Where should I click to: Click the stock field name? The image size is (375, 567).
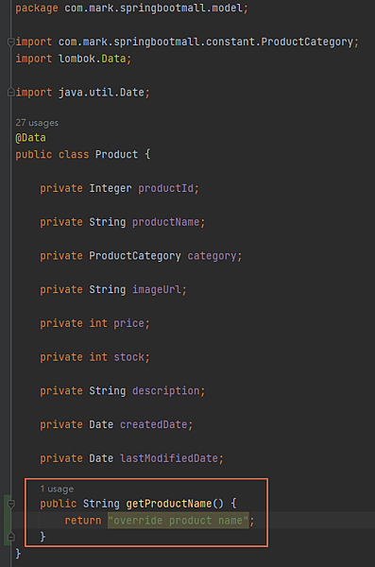[128, 357]
